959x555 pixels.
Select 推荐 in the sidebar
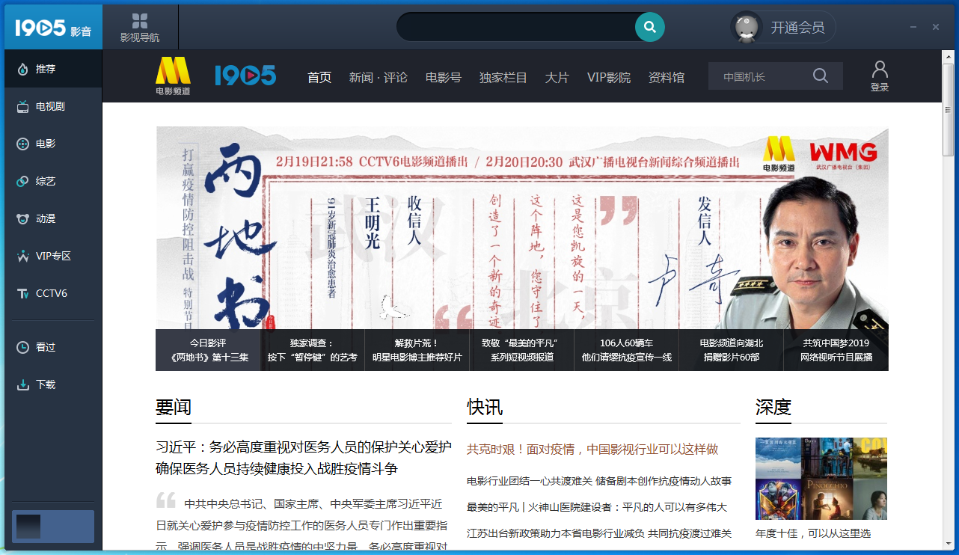coord(52,69)
